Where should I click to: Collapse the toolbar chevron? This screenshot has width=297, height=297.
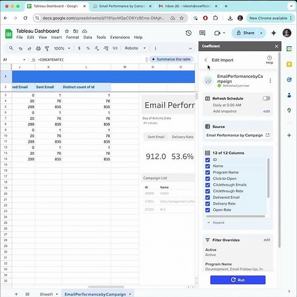click(190, 49)
